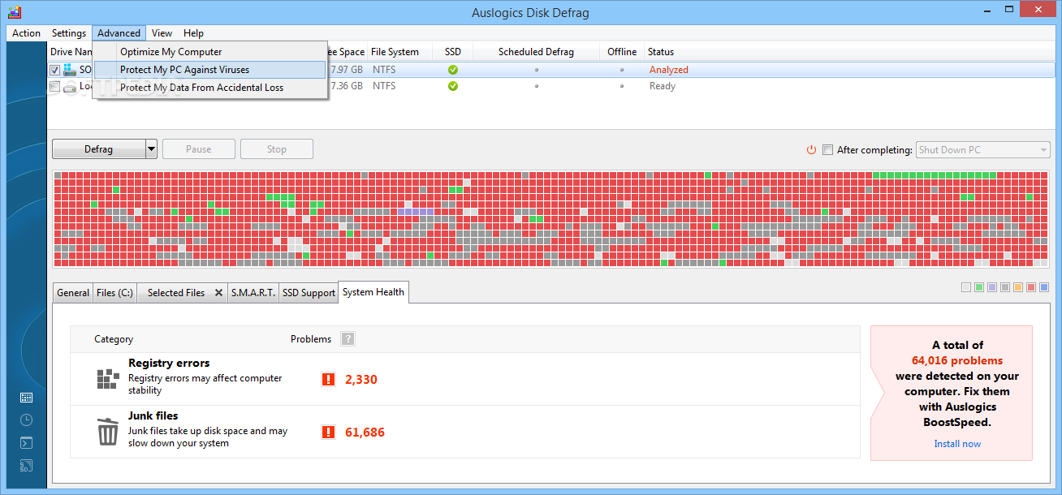Close the Selected Files tab
The height and width of the screenshot is (495, 1062).
(218, 293)
